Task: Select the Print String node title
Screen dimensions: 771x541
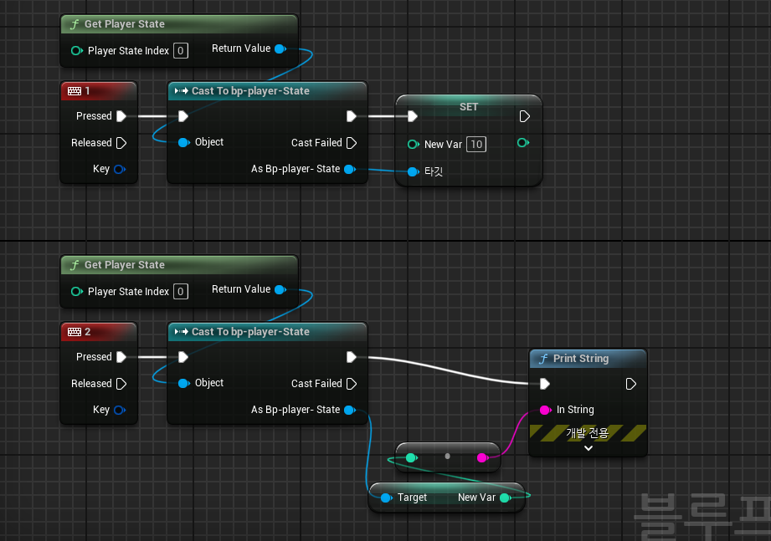Action: (x=581, y=359)
